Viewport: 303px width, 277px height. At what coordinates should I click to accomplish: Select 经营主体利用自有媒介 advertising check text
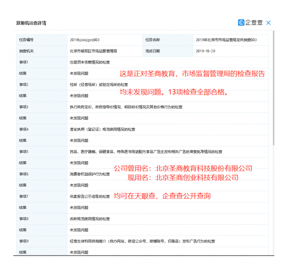142,241
